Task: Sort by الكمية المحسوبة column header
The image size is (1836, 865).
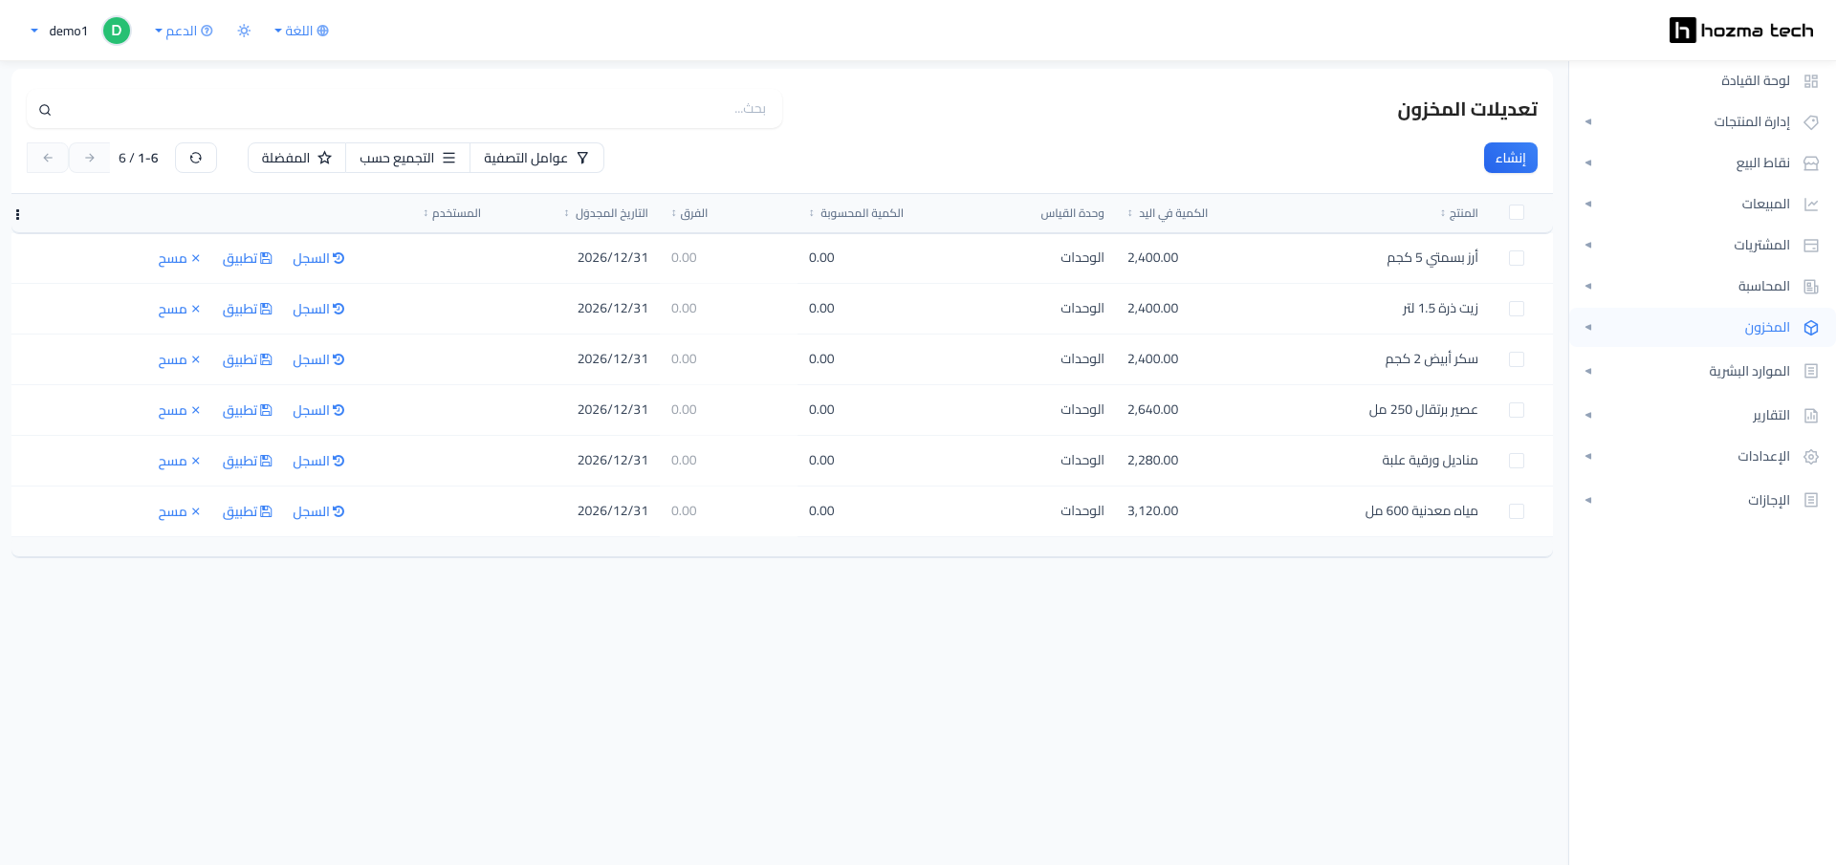Action: 857,213
